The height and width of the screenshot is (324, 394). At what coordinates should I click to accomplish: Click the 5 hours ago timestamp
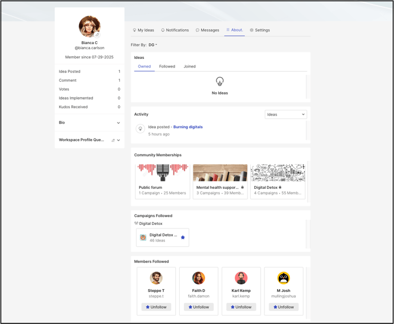click(159, 134)
